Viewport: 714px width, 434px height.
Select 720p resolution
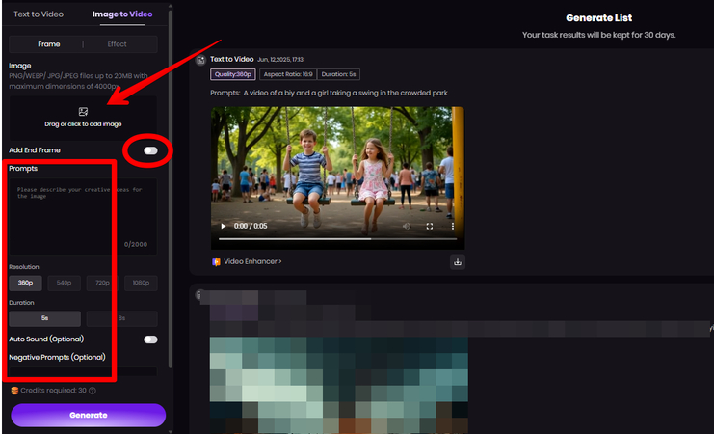coord(102,283)
